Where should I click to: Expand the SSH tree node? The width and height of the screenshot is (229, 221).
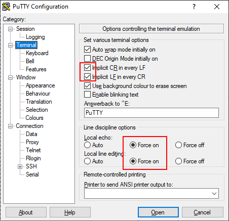20,166
